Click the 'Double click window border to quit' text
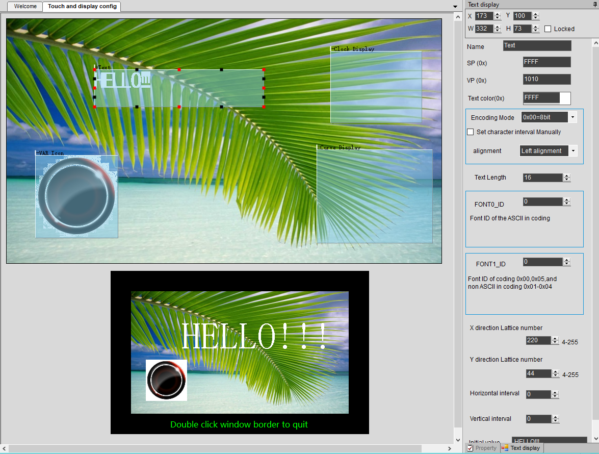Viewport: 599px width, 454px height. (239, 424)
